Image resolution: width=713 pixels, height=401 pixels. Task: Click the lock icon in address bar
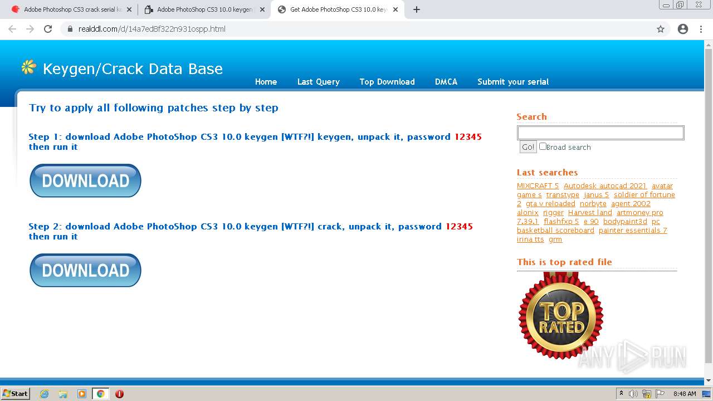point(70,29)
